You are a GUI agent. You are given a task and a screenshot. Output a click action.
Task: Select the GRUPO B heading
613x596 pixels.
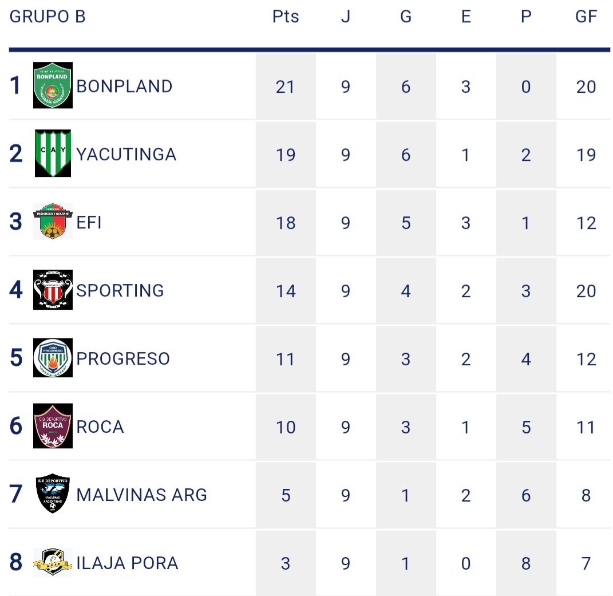point(48,17)
